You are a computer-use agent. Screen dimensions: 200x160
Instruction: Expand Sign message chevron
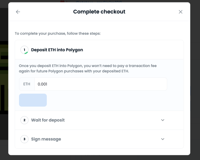click(x=162, y=139)
